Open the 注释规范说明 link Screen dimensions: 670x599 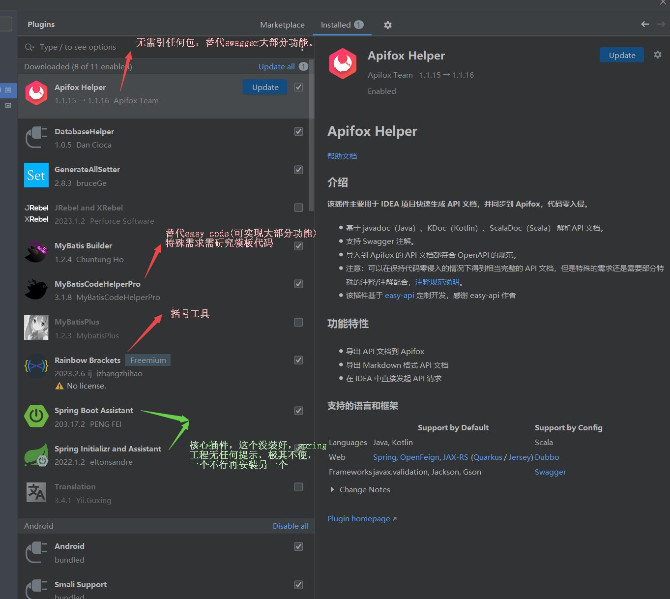(437, 282)
